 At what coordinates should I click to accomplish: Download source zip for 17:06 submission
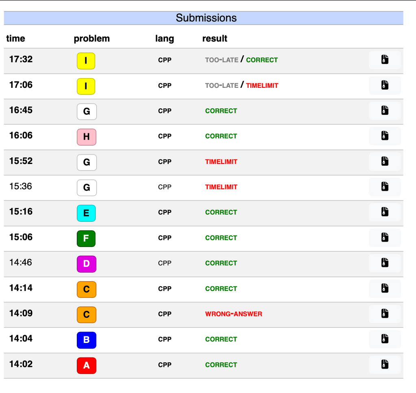coord(385,85)
